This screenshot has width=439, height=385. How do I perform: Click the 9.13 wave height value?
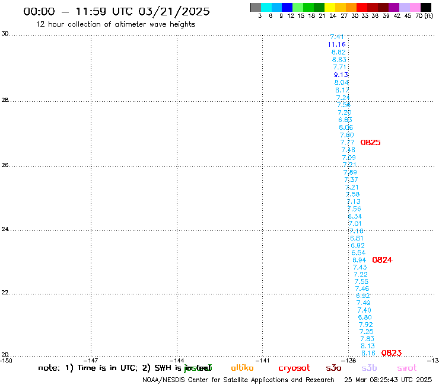[x=341, y=75]
